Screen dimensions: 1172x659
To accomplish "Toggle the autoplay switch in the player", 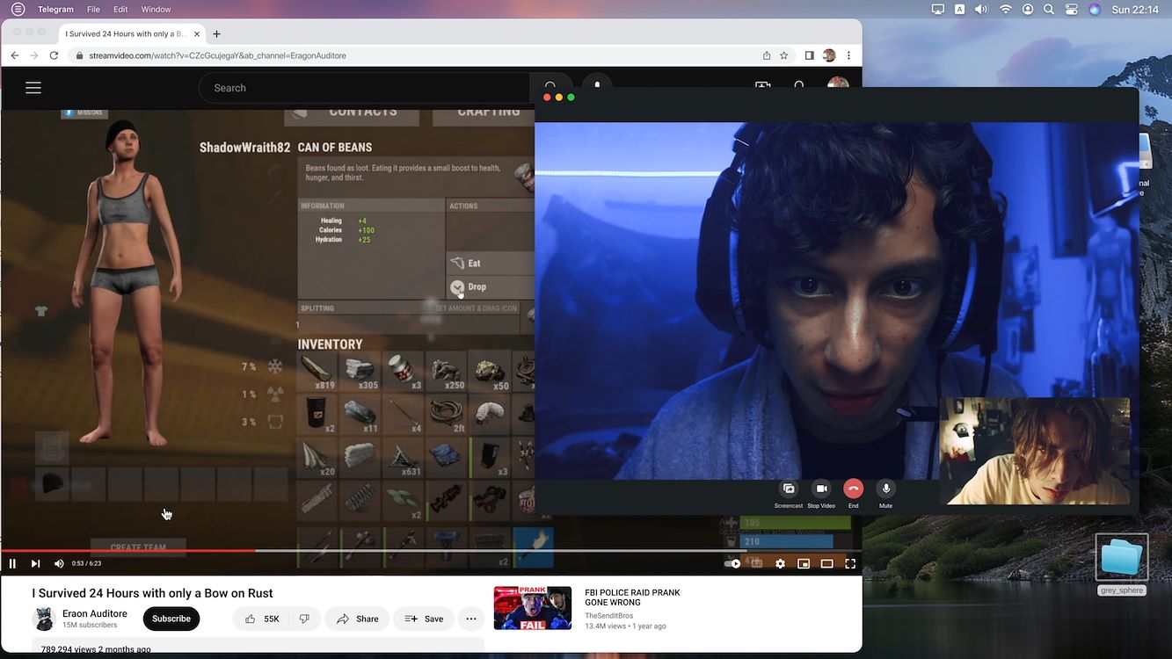I will pyautogui.click(x=732, y=564).
